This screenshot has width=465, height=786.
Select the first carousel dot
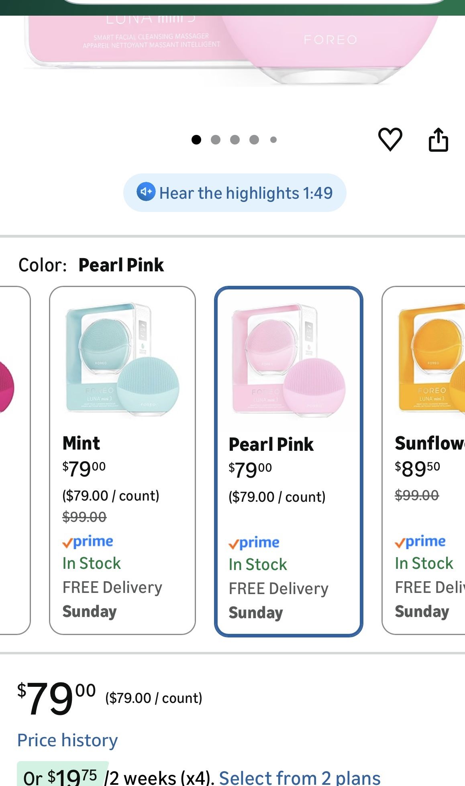point(196,139)
